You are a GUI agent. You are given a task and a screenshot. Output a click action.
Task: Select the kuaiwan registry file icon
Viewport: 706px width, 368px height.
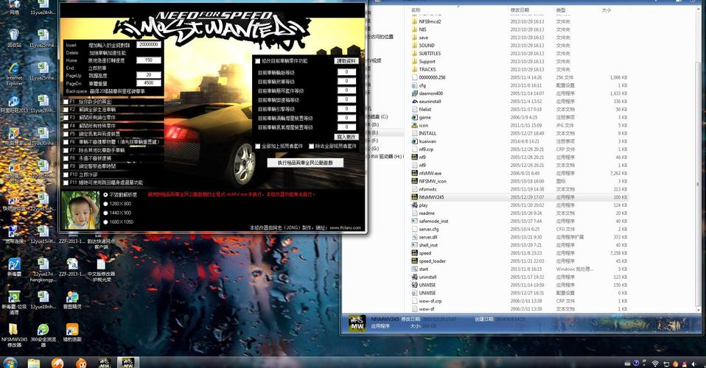point(415,141)
